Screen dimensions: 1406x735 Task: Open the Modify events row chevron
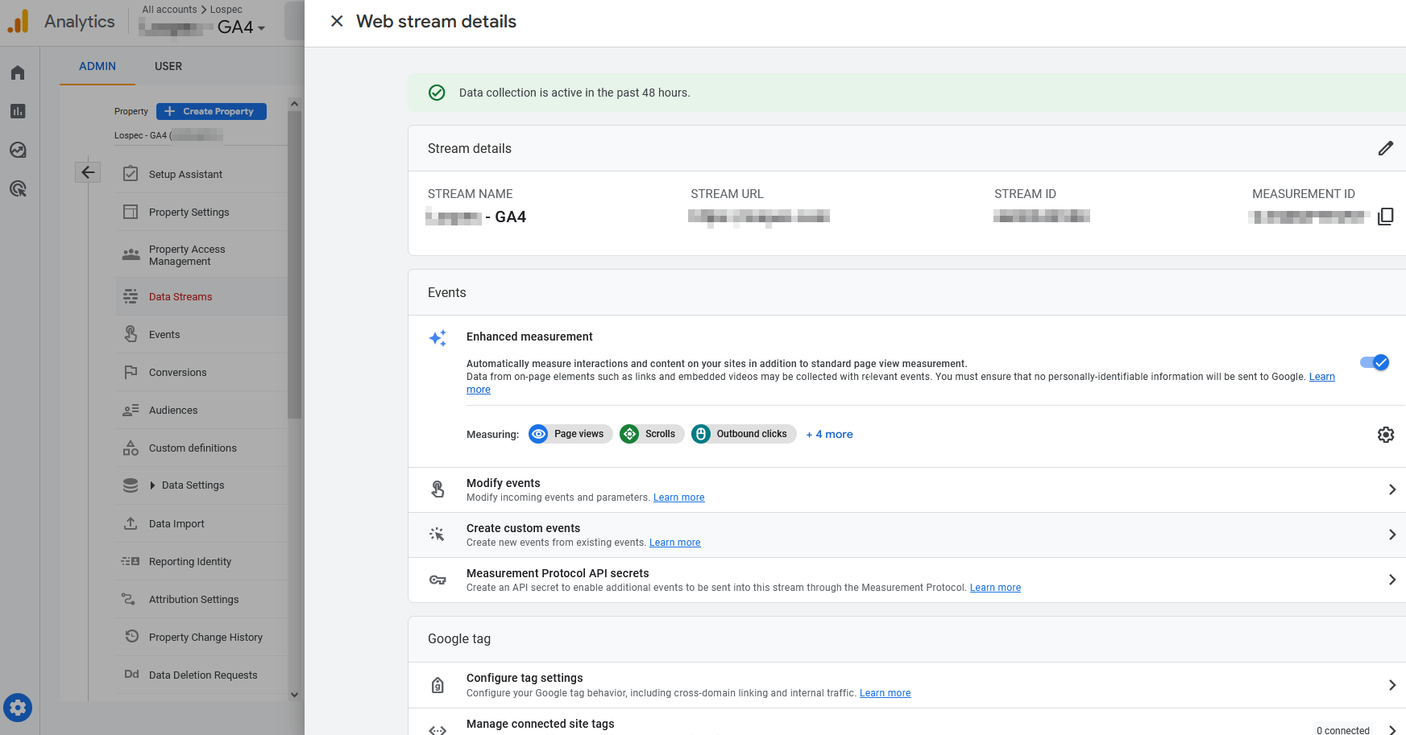(1391, 489)
